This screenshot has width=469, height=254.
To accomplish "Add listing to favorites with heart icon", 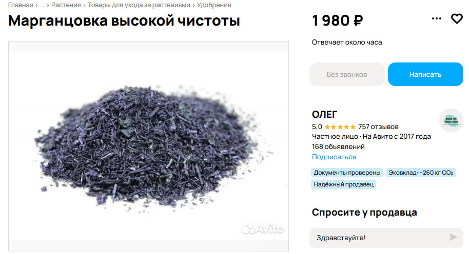I will tap(457, 19).
